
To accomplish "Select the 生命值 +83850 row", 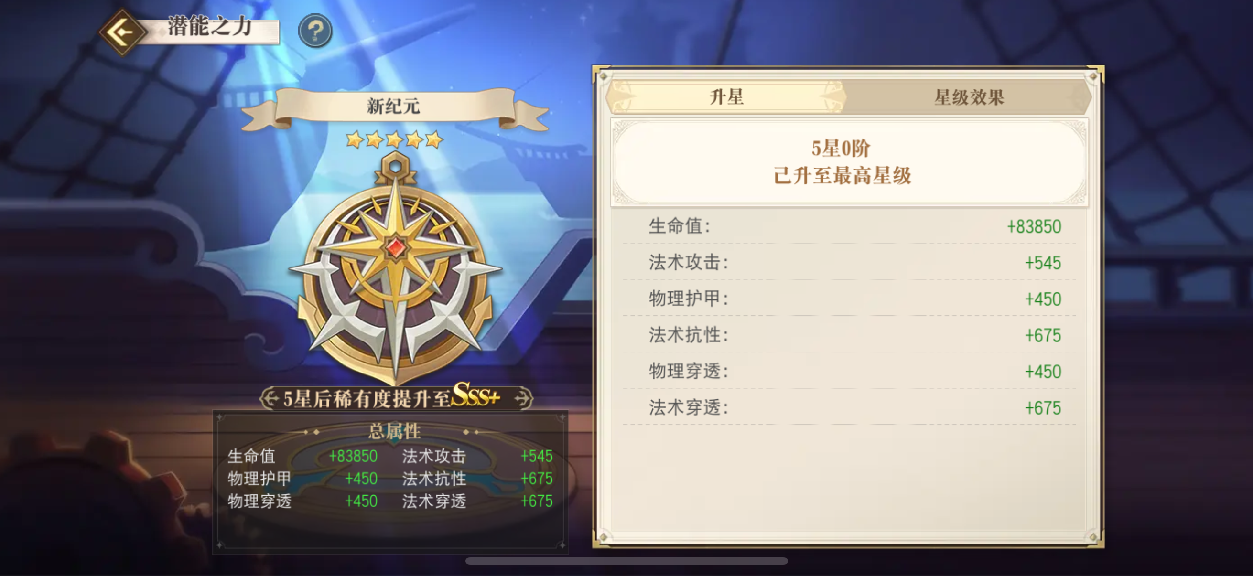I will [x=849, y=226].
